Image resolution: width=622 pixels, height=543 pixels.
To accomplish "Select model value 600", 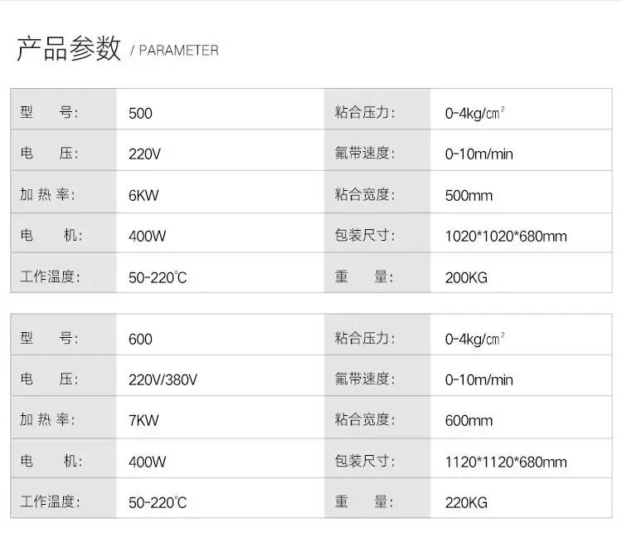I will tap(140, 340).
